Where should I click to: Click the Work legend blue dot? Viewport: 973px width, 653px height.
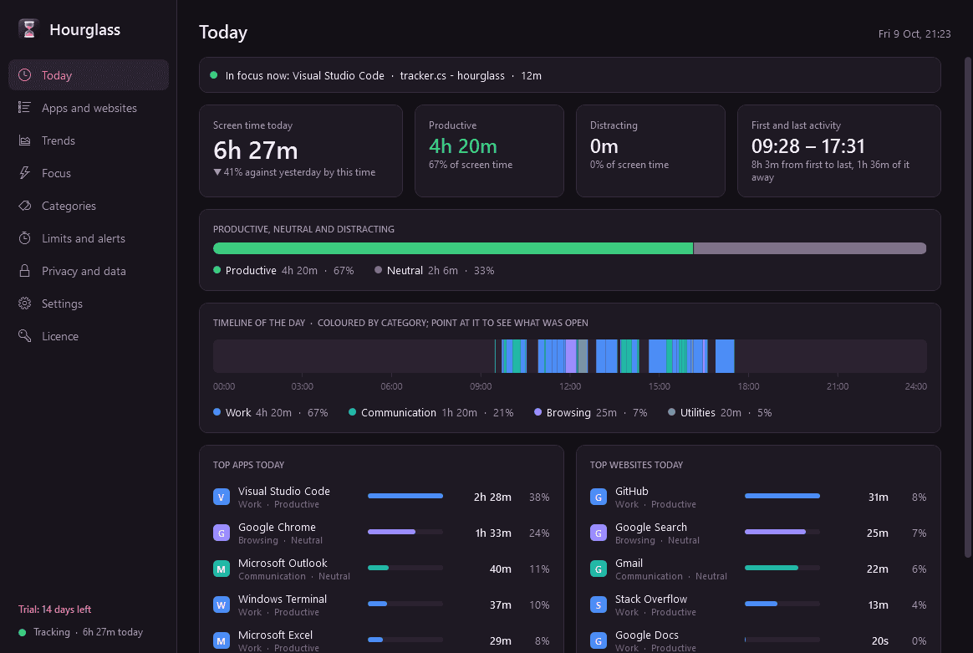click(x=217, y=412)
